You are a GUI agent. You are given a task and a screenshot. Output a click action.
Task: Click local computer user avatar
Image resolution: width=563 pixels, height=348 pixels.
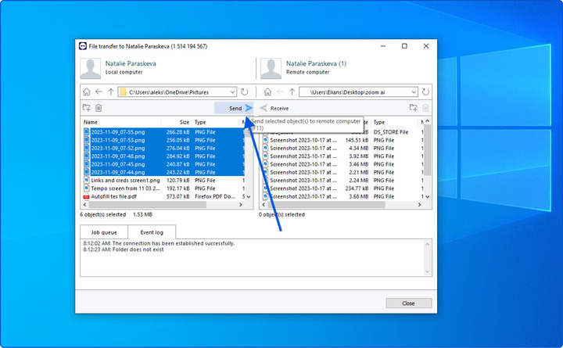click(90, 68)
